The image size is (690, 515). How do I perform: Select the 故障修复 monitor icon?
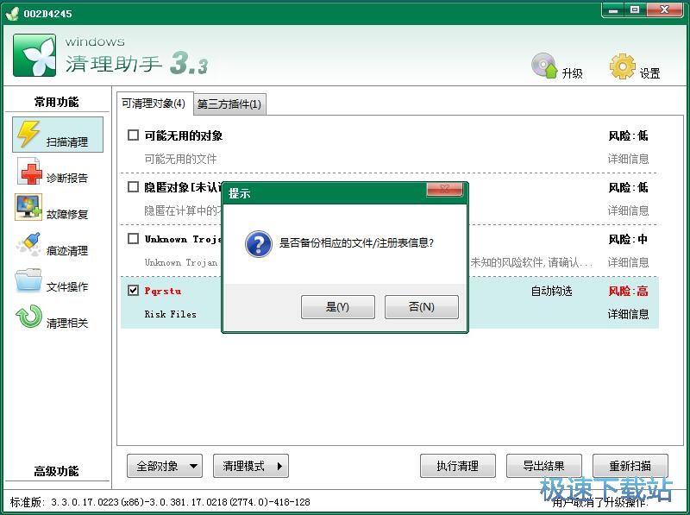28,206
